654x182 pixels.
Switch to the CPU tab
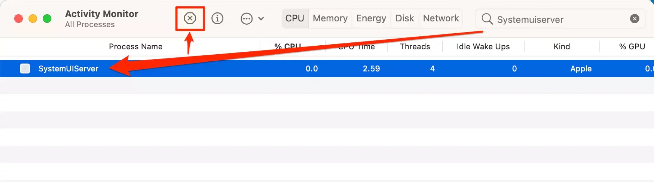[x=295, y=18]
